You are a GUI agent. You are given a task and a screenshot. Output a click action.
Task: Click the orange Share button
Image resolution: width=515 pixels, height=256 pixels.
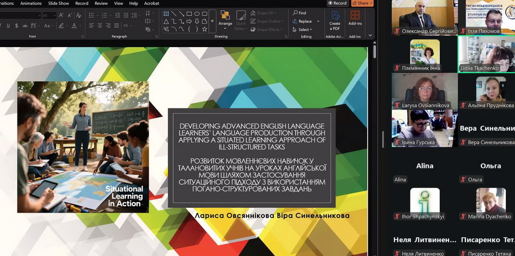pos(362,3)
